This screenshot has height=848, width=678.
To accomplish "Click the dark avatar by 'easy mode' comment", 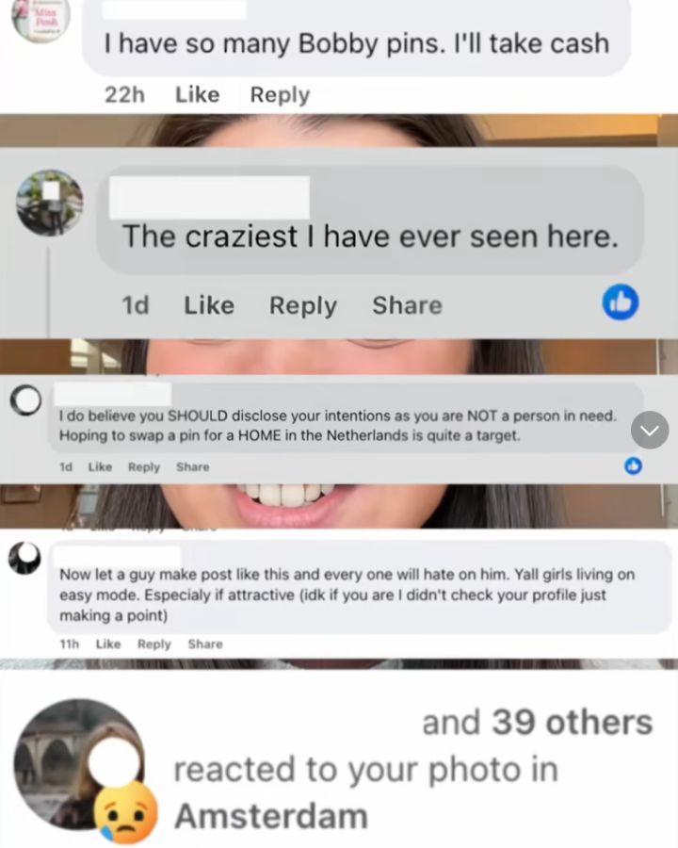I will point(24,558).
